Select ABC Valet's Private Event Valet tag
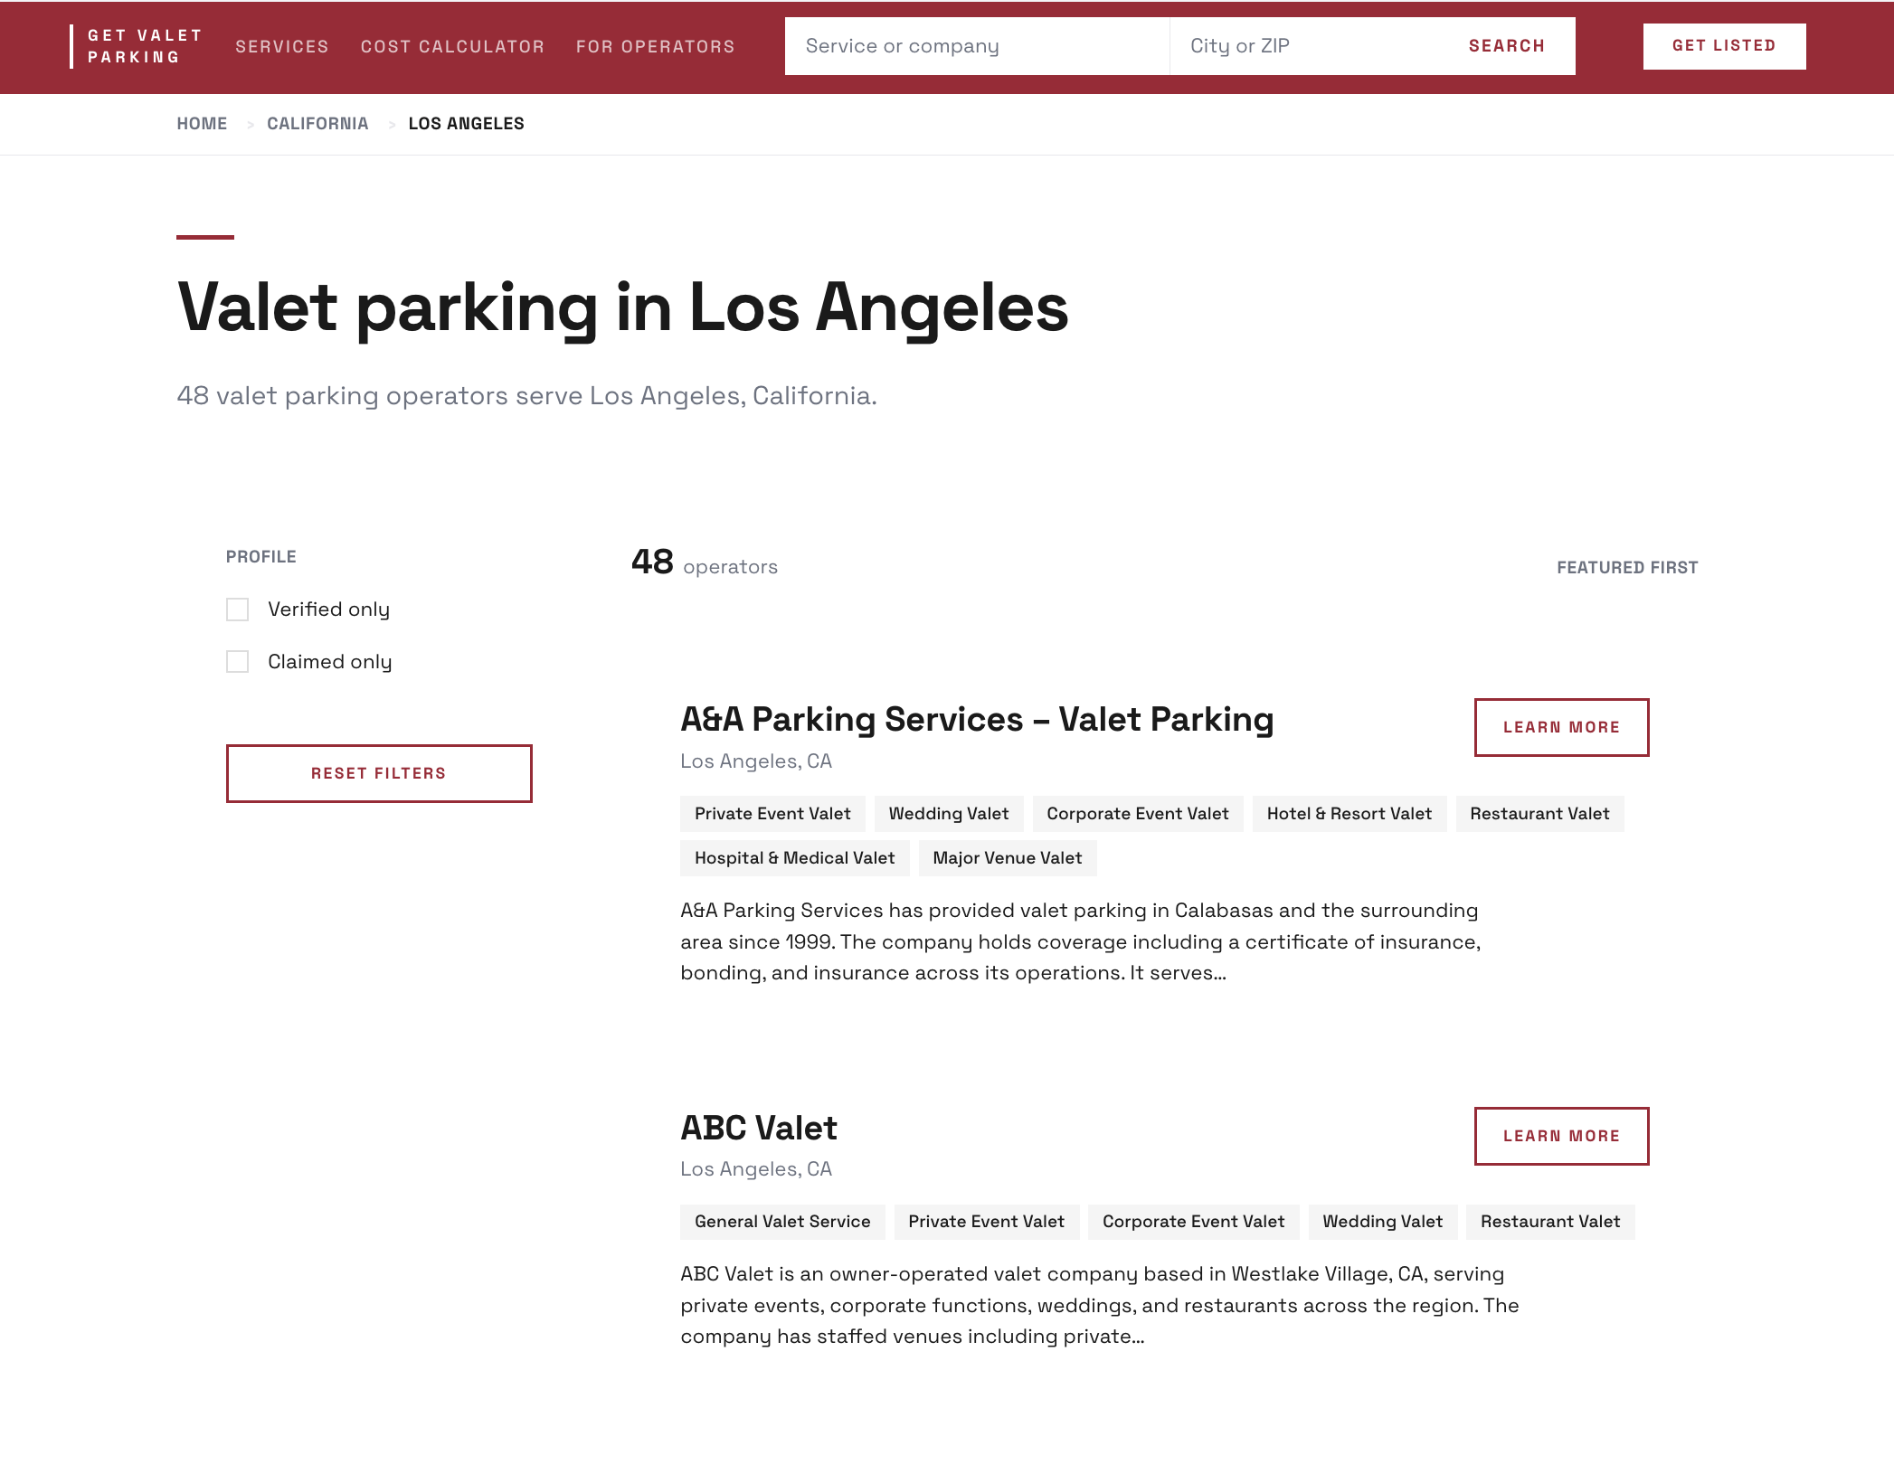Image resolution: width=1894 pixels, height=1465 pixels. coord(986,1222)
